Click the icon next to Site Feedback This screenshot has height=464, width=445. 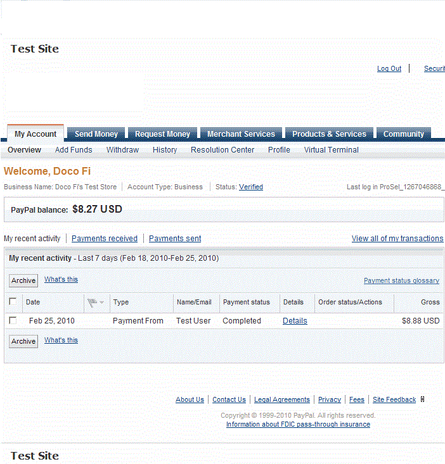coord(423,399)
